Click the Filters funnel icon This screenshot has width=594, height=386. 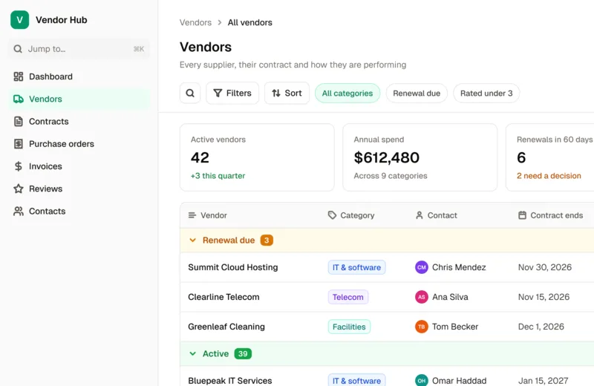[x=218, y=94]
